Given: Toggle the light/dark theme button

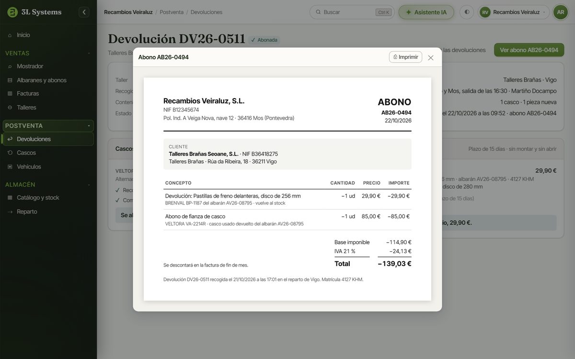Looking at the screenshot, I should pyautogui.click(x=467, y=12).
